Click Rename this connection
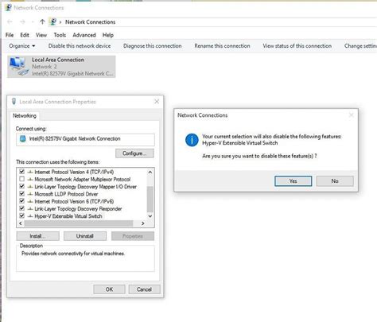Viewport: 377px width, 322px height. (x=222, y=46)
